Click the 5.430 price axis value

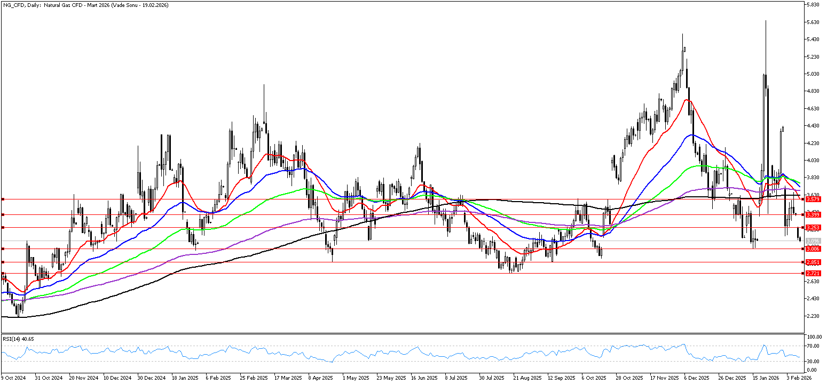(814, 39)
